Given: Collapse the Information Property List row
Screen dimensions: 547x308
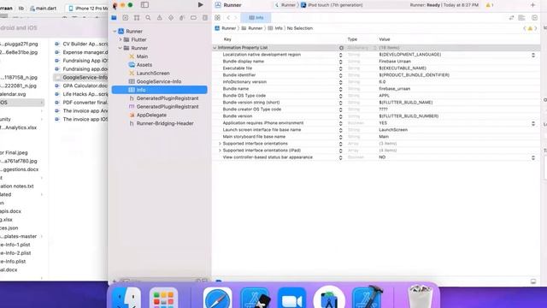Looking at the screenshot, I should 215,48.
